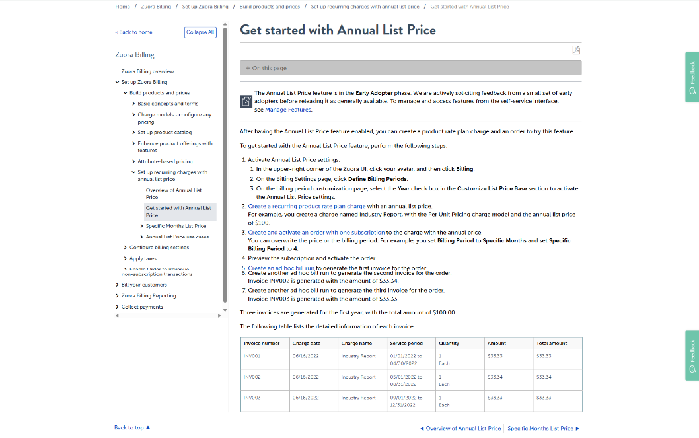
Task: Click the sidebar scroll down arrow
Action: tap(225, 310)
